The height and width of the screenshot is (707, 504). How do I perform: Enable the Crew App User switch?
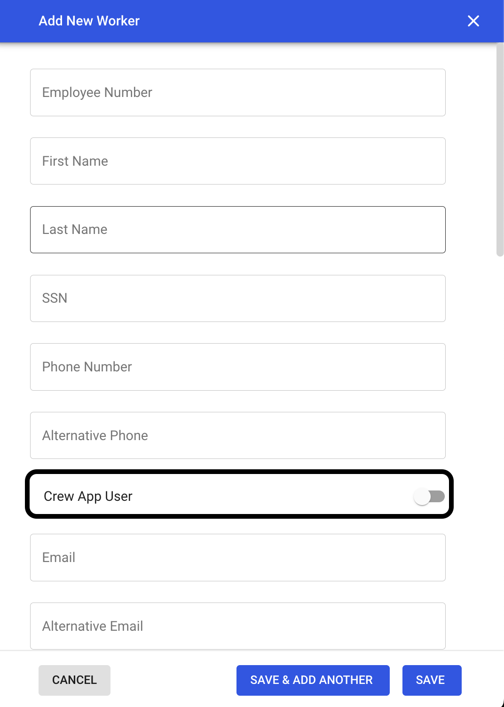(429, 496)
